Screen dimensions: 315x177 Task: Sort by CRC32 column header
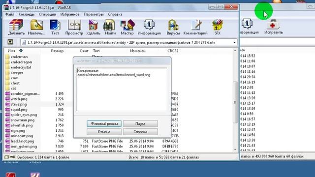(173, 51)
